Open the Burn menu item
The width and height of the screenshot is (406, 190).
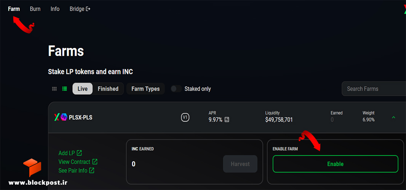point(35,9)
